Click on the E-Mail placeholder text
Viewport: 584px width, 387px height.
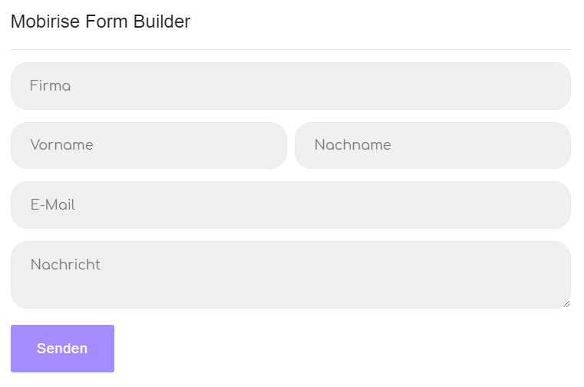pos(52,205)
